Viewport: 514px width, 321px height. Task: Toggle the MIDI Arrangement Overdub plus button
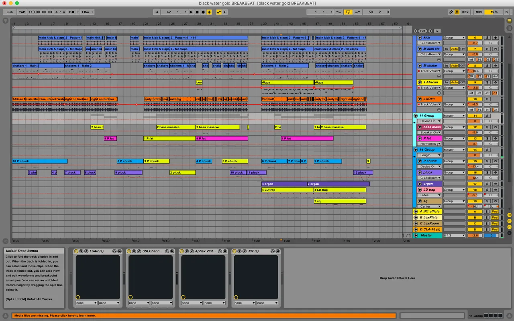209,12
